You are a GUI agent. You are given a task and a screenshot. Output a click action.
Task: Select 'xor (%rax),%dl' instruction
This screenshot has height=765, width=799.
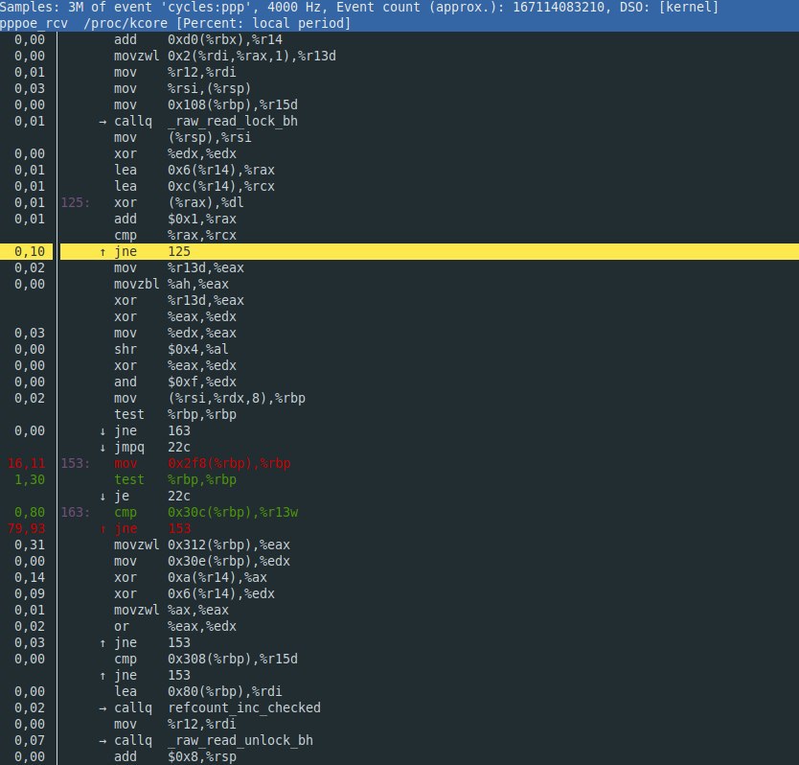[179, 202]
